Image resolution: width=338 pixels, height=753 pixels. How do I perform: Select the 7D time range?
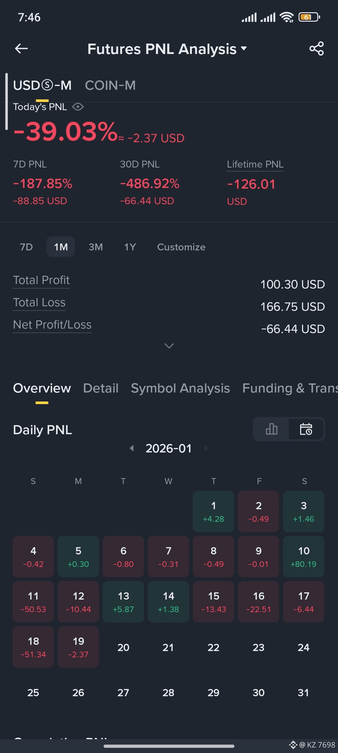tap(26, 247)
